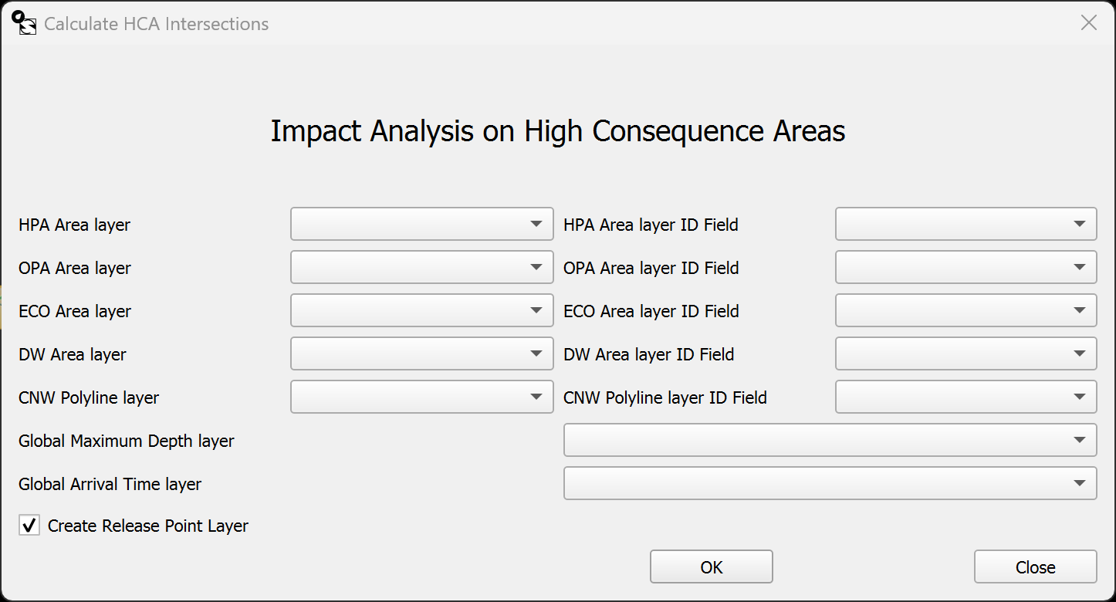Expand ECO Area layer ID Field dropdown
The width and height of the screenshot is (1116, 602).
click(x=966, y=310)
